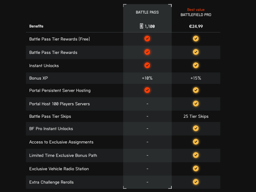This screenshot has width=256, height=192.
Task: Click the +10% Bonus XP value
Action: (x=147, y=78)
